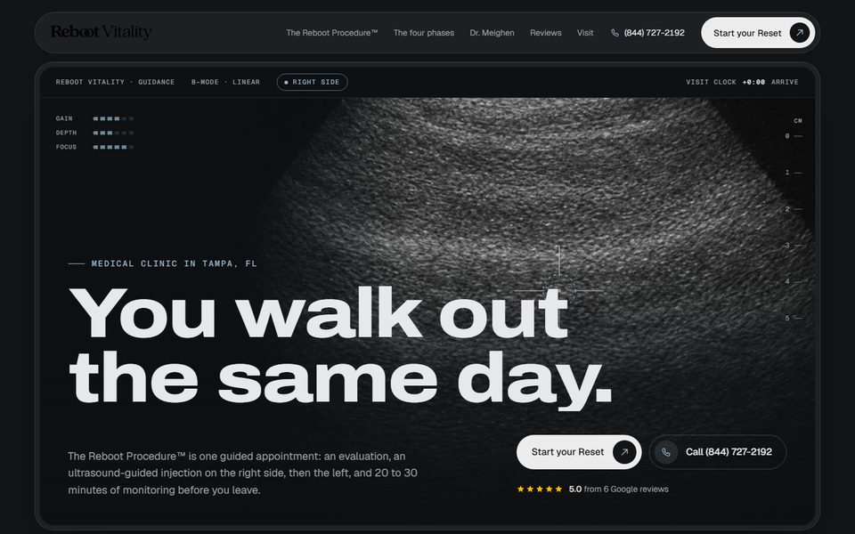Click arrow icon in hero Reset button
The height and width of the screenshot is (534, 855).
coord(624,452)
